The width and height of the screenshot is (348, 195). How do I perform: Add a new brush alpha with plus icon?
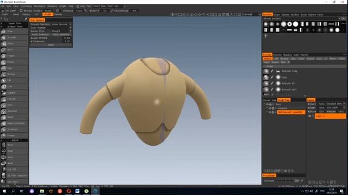tap(266, 36)
